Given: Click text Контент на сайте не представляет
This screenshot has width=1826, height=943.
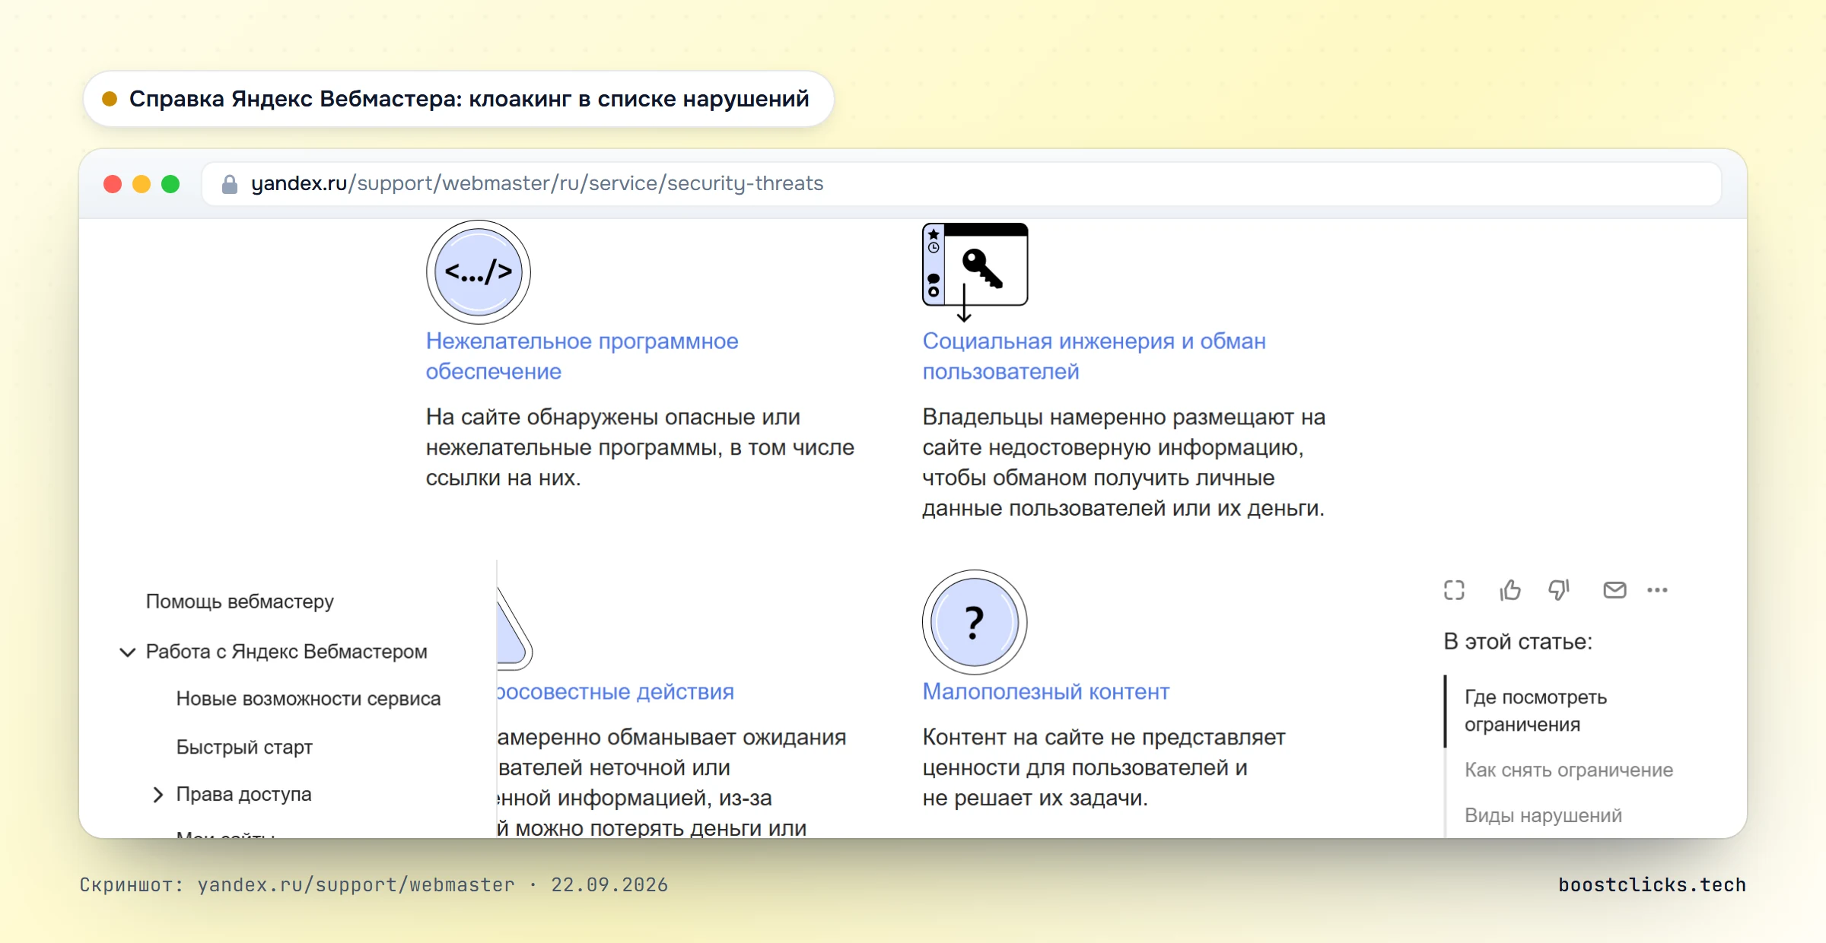Looking at the screenshot, I should [x=1103, y=737].
